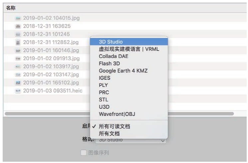Select file 2019-01-01 165102.jpg
Screen dimensions: 248x163
pyautogui.click(x=51, y=82)
